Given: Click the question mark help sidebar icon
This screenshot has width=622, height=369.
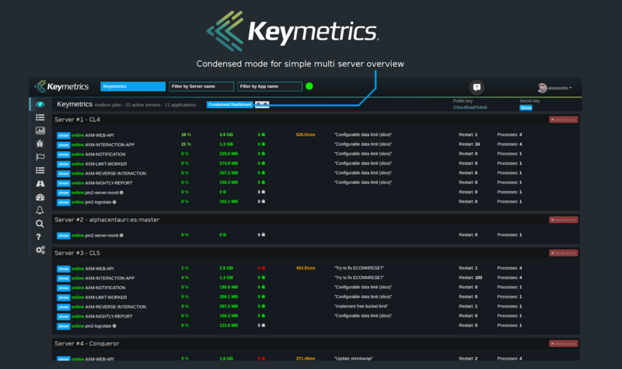Looking at the screenshot, I should tap(40, 236).
